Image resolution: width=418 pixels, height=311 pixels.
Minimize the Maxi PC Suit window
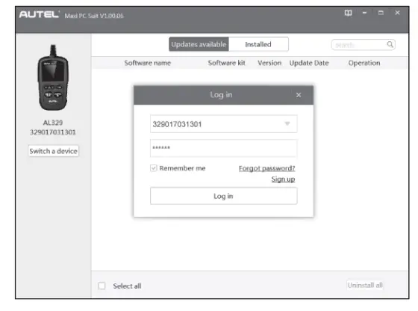tap(364, 13)
